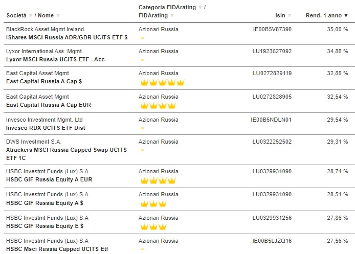Click the no-rating dash for HSBC Msci Russia Capped

142,249
